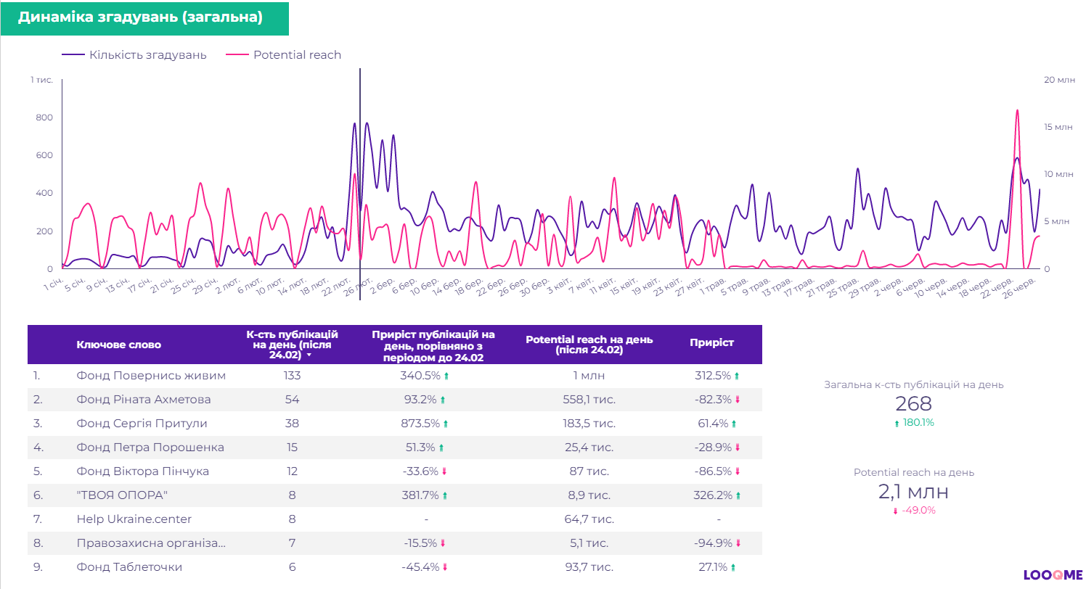Click the pink down arrow beside -45.4%

click(x=444, y=567)
